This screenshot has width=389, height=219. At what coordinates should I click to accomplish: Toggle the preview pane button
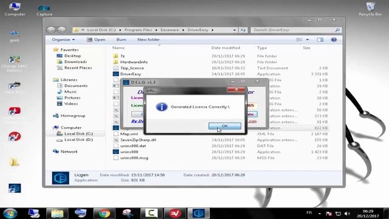point(320,40)
